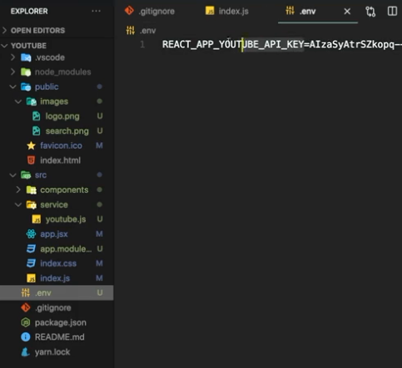Click the explorer index.js JS icon
402x368 pixels.
pos(31,278)
